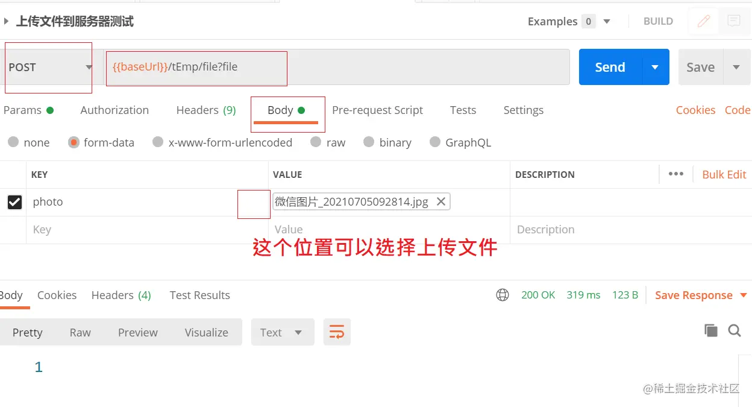Switch to the Authorization tab
The image size is (752, 407).
(114, 110)
